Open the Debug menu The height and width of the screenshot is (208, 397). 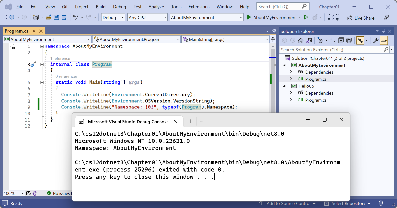tap(120, 7)
